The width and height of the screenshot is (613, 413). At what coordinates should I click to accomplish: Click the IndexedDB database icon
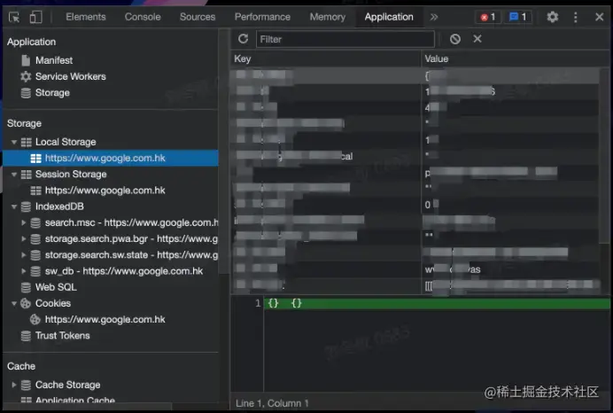pyautogui.click(x=26, y=206)
